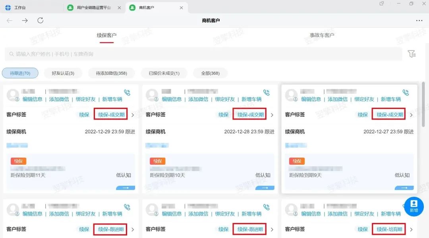This screenshot has height=238, width=429.
Task: Click the blue arrow on 距保险到期11天 card
Action: pos(126,188)
